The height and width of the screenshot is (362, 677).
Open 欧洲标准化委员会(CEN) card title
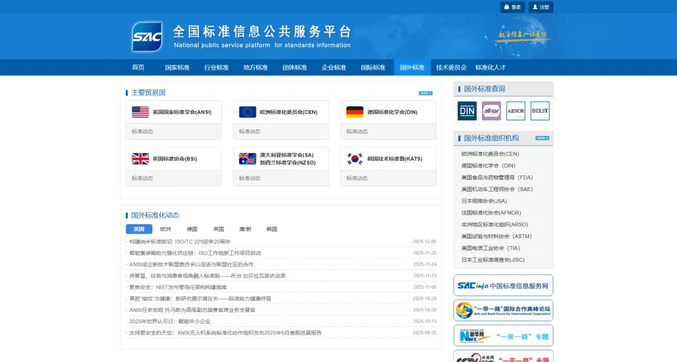tap(288, 112)
